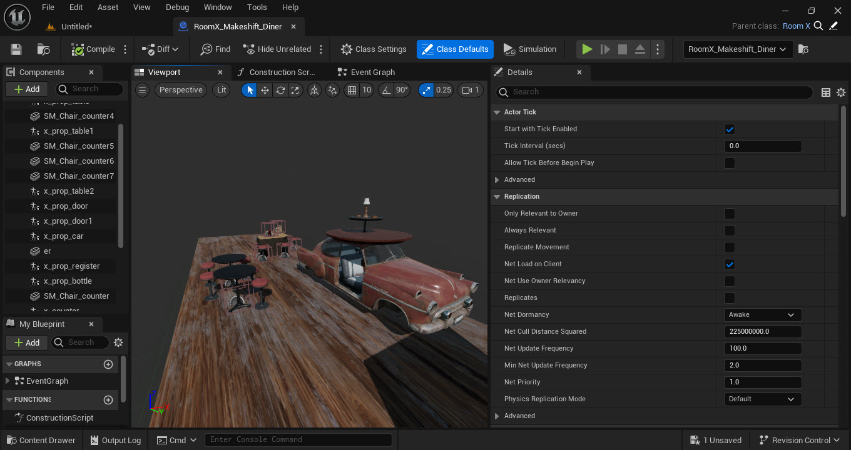Open Compile options three-dot menu

pos(125,49)
